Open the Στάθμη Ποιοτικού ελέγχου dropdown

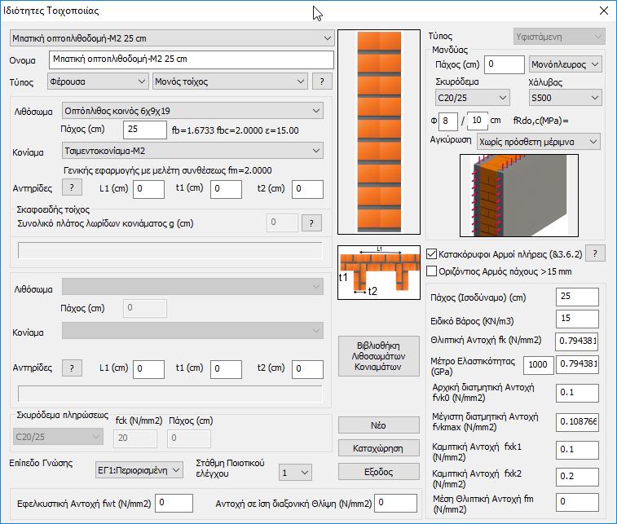click(x=295, y=473)
